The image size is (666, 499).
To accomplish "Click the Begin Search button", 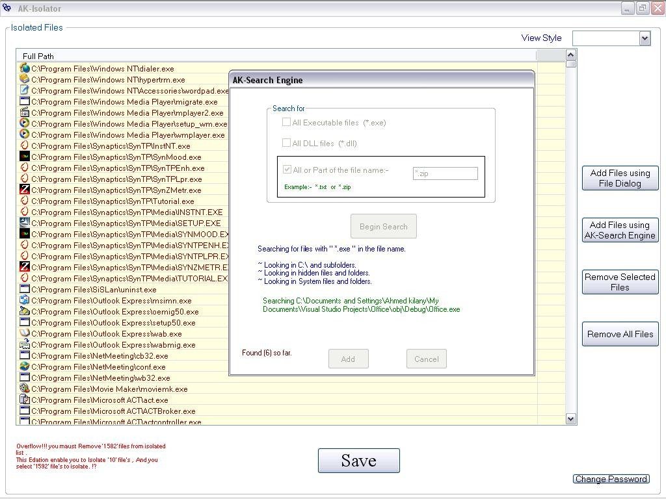I will 384,226.
